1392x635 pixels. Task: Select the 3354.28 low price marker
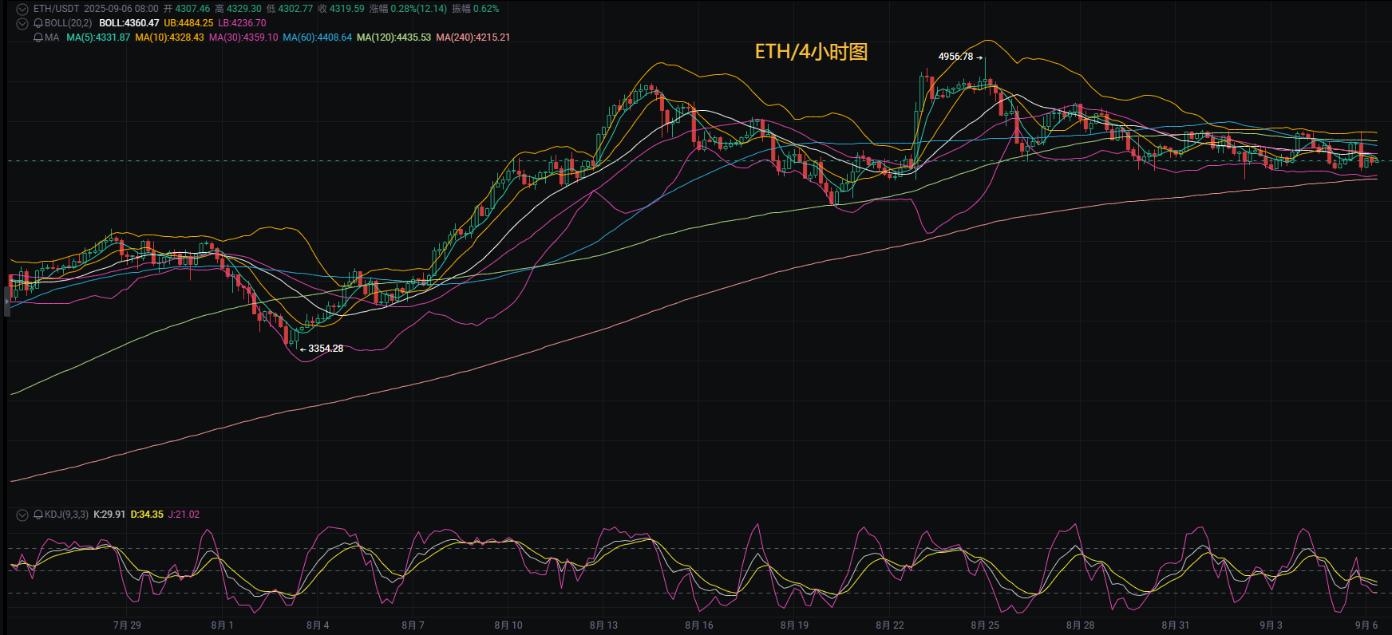[326, 349]
